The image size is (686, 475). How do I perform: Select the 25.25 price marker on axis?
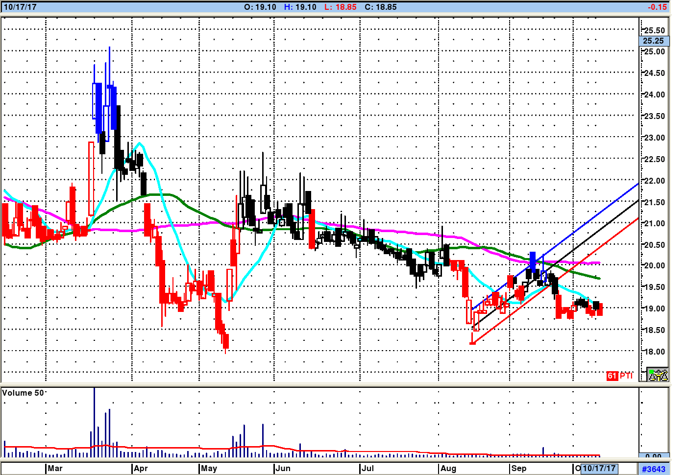(653, 41)
